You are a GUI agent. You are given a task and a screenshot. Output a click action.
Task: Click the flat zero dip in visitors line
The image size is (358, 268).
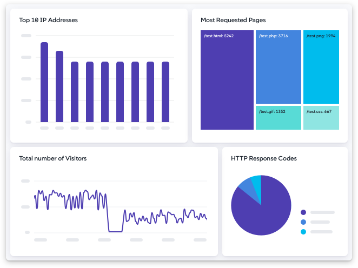(115, 232)
